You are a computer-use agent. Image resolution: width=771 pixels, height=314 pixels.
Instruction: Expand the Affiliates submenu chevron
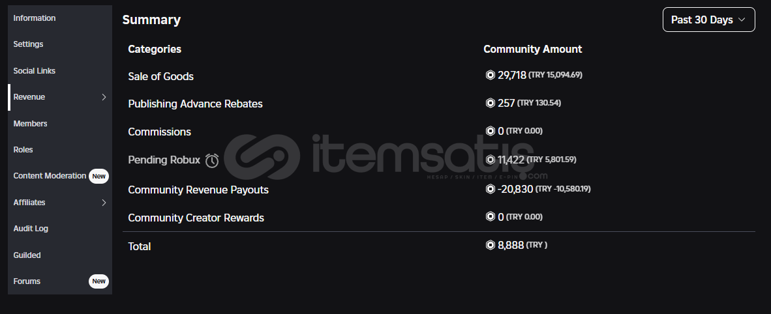click(104, 203)
